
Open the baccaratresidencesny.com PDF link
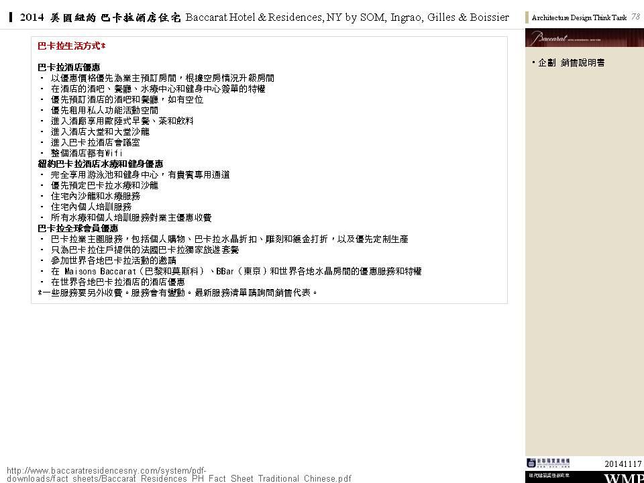click(x=178, y=474)
